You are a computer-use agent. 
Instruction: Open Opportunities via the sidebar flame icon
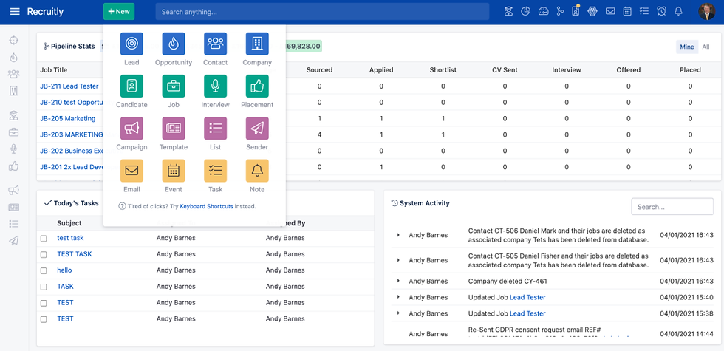[14, 58]
